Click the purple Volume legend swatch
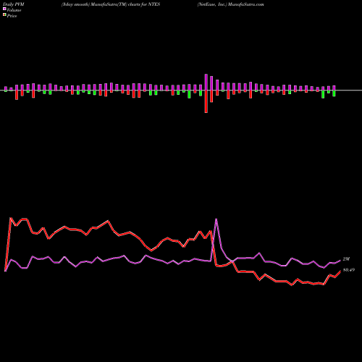 4,9
